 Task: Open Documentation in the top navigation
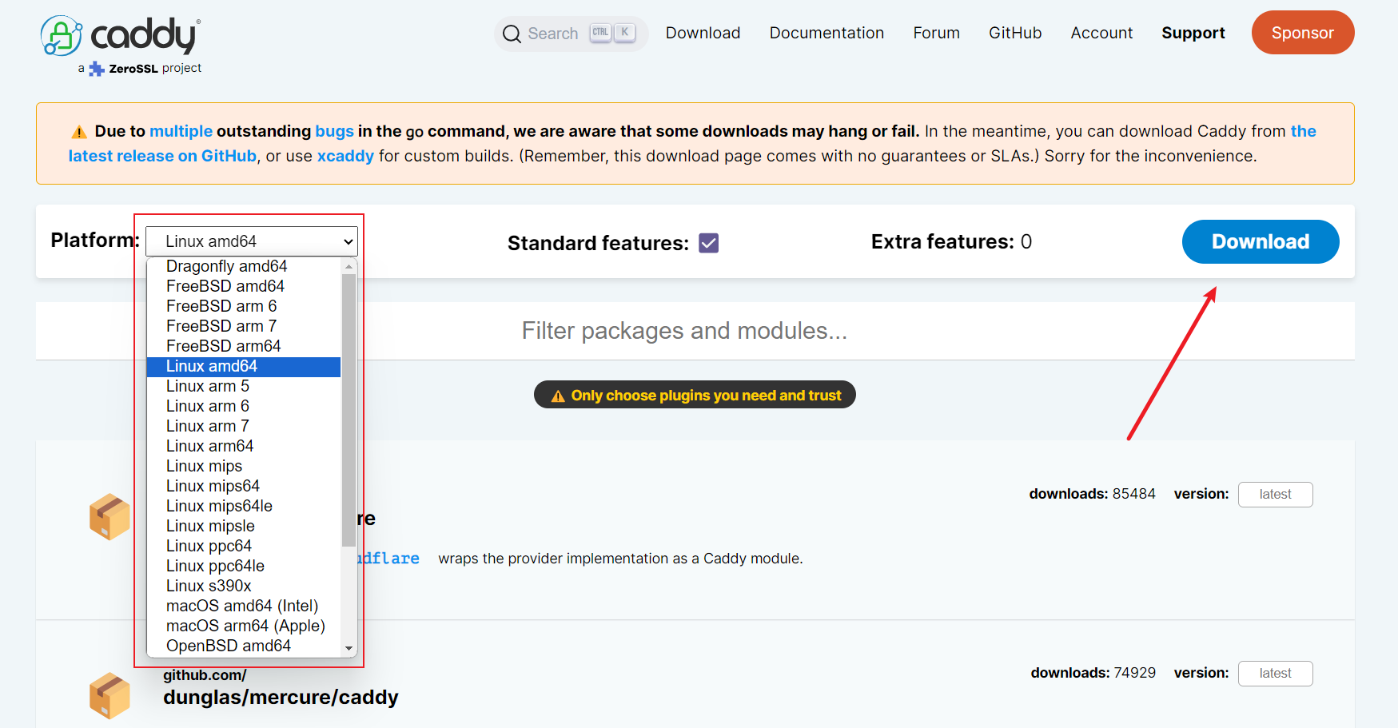point(826,33)
